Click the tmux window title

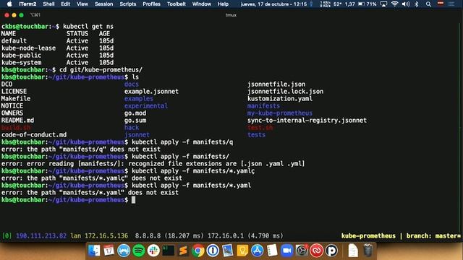tap(231, 15)
